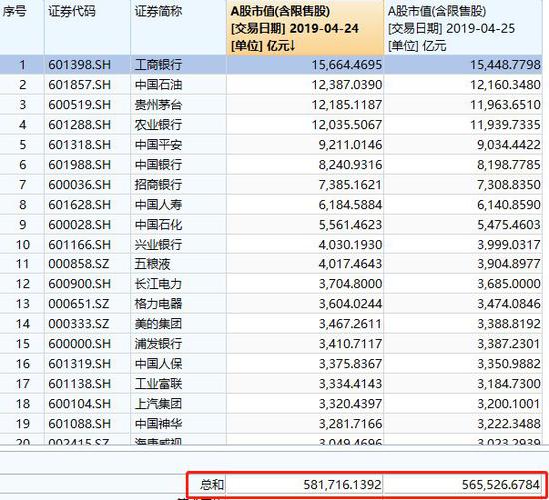Screen dimensions: 549x500
Task: Select stock code 601166.SH
Action: click(x=80, y=245)
